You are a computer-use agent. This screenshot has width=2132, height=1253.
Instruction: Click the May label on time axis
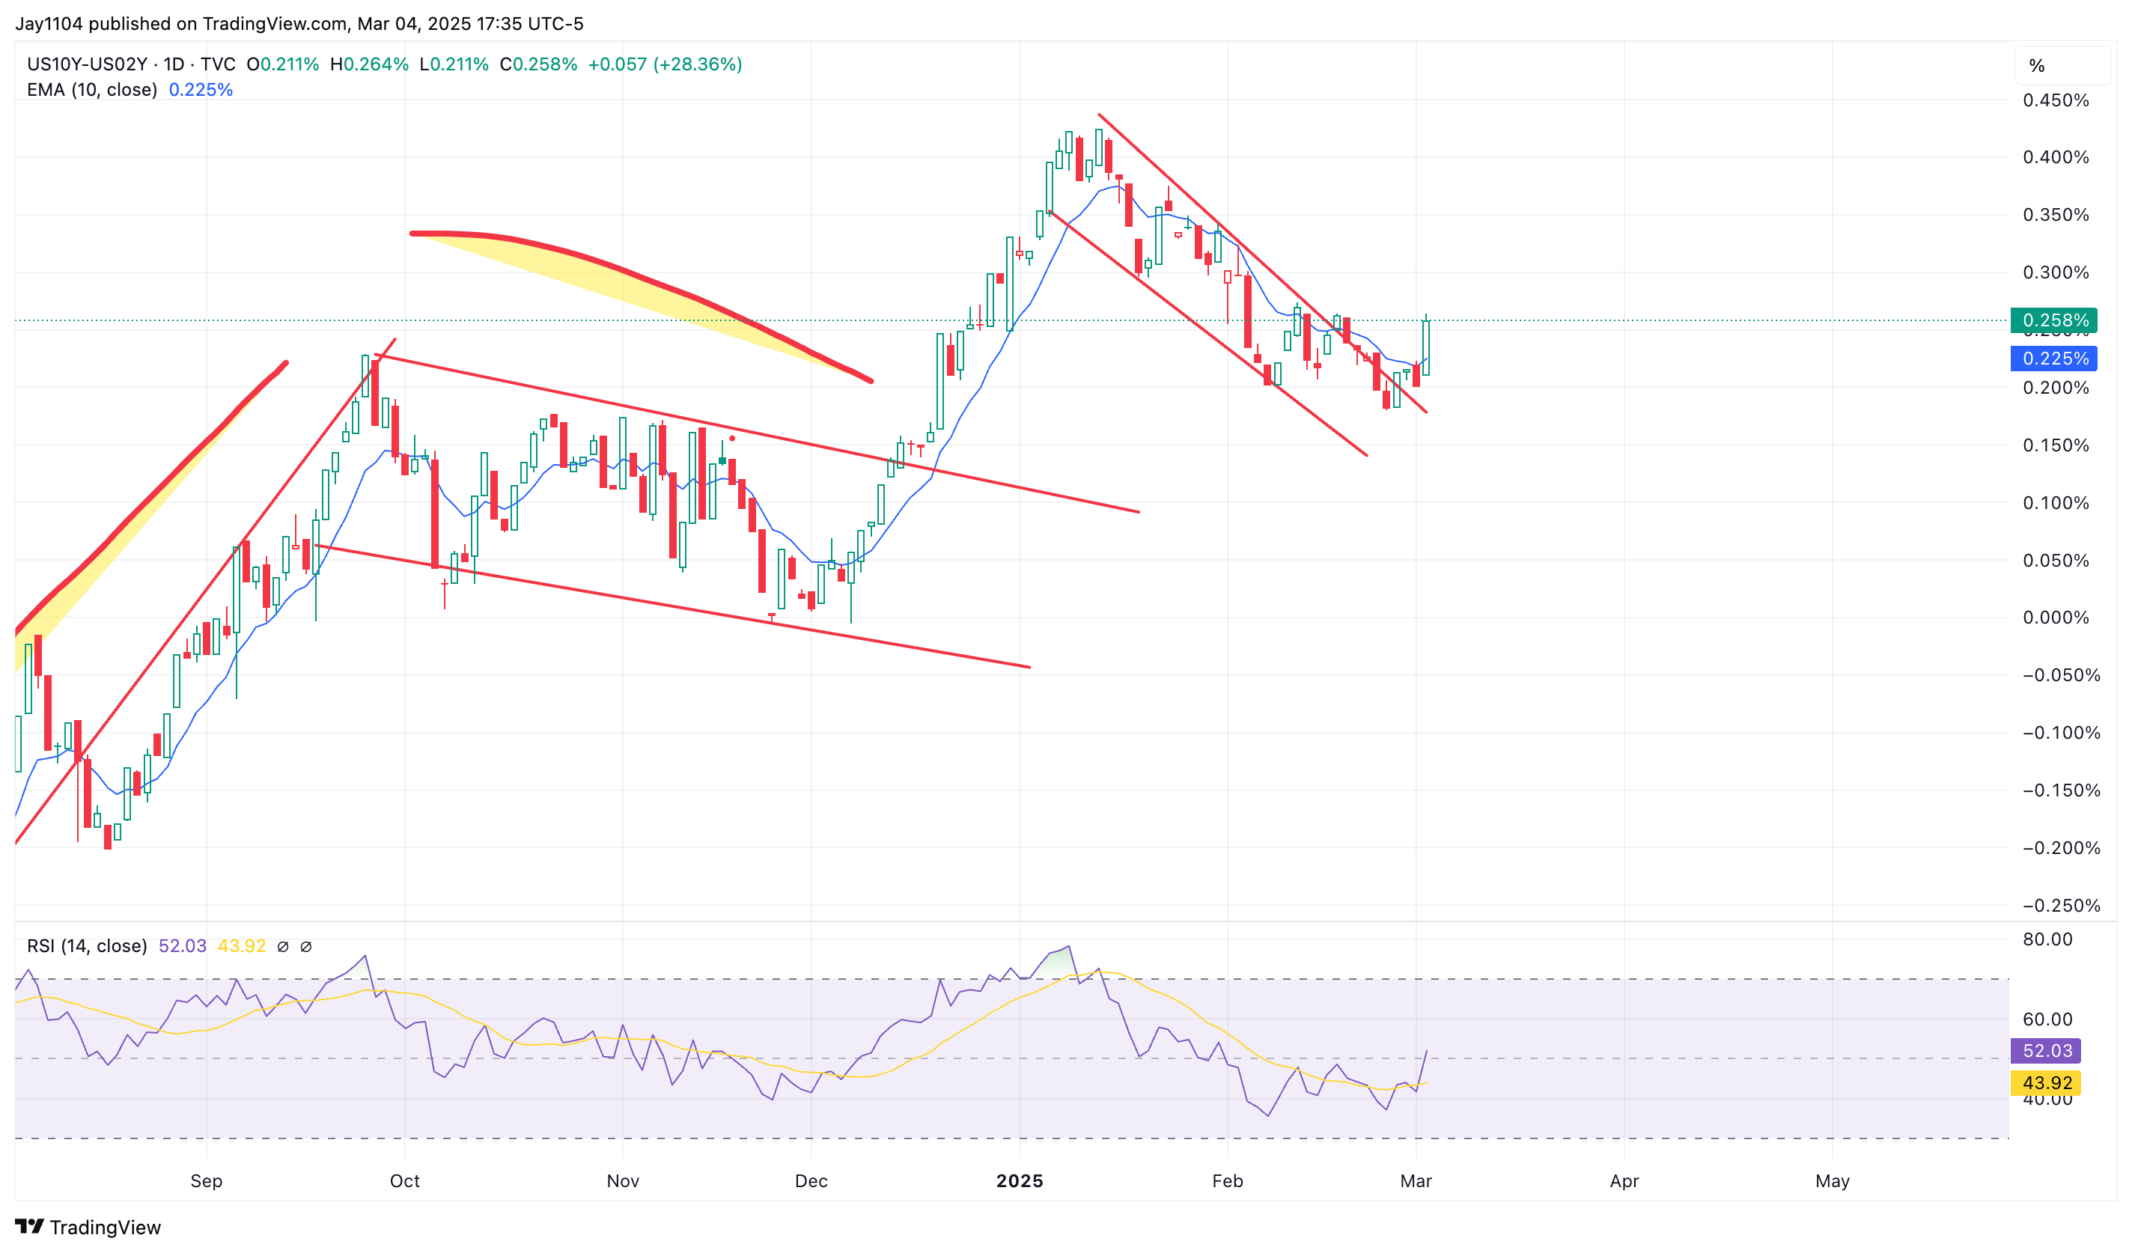tap(1833, 1181)
